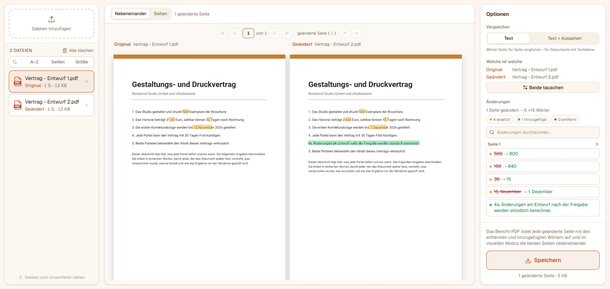Image resolution: width=610 pixels, height=289 pixels.
Task: Filter changes by 0 entfernt
Action: click(565, 120)
